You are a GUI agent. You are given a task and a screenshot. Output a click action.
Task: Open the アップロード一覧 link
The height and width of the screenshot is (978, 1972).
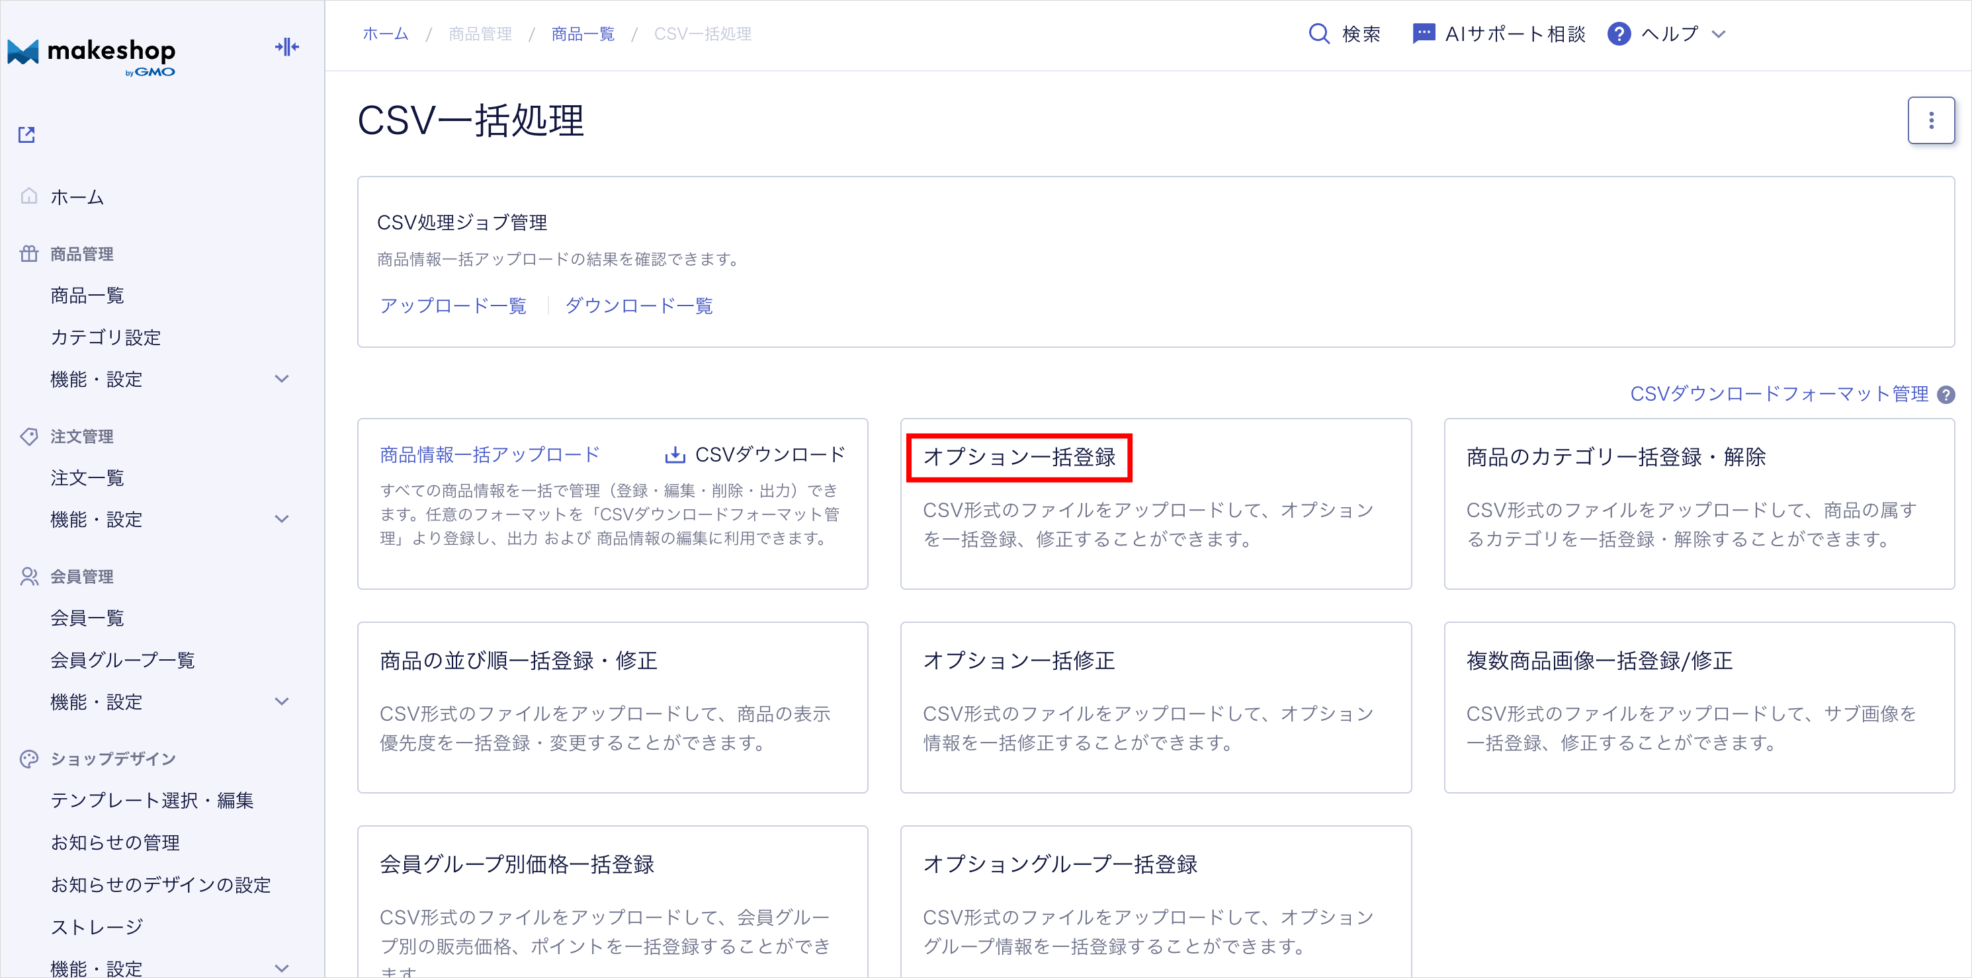pyautogui.click(x=453, y=306)
